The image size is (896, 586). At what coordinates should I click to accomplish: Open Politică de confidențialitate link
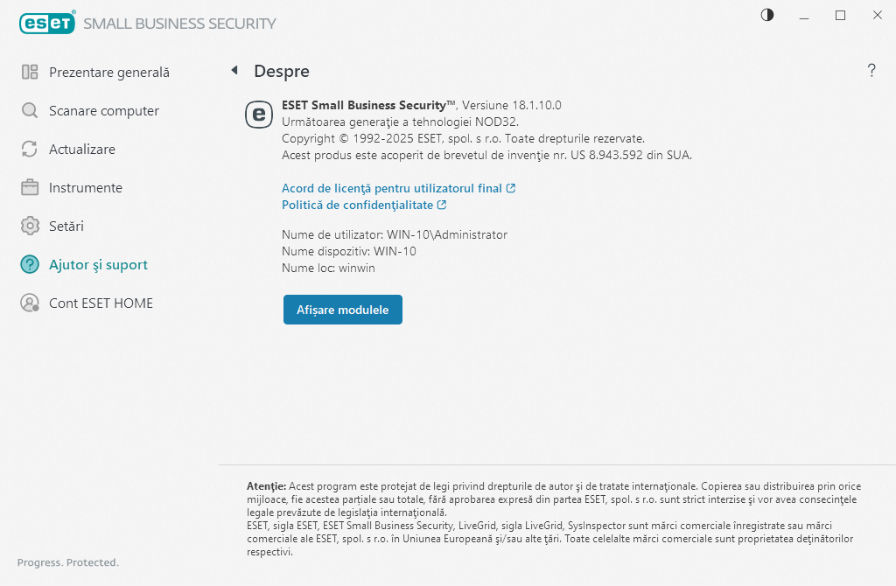point(357,205)
